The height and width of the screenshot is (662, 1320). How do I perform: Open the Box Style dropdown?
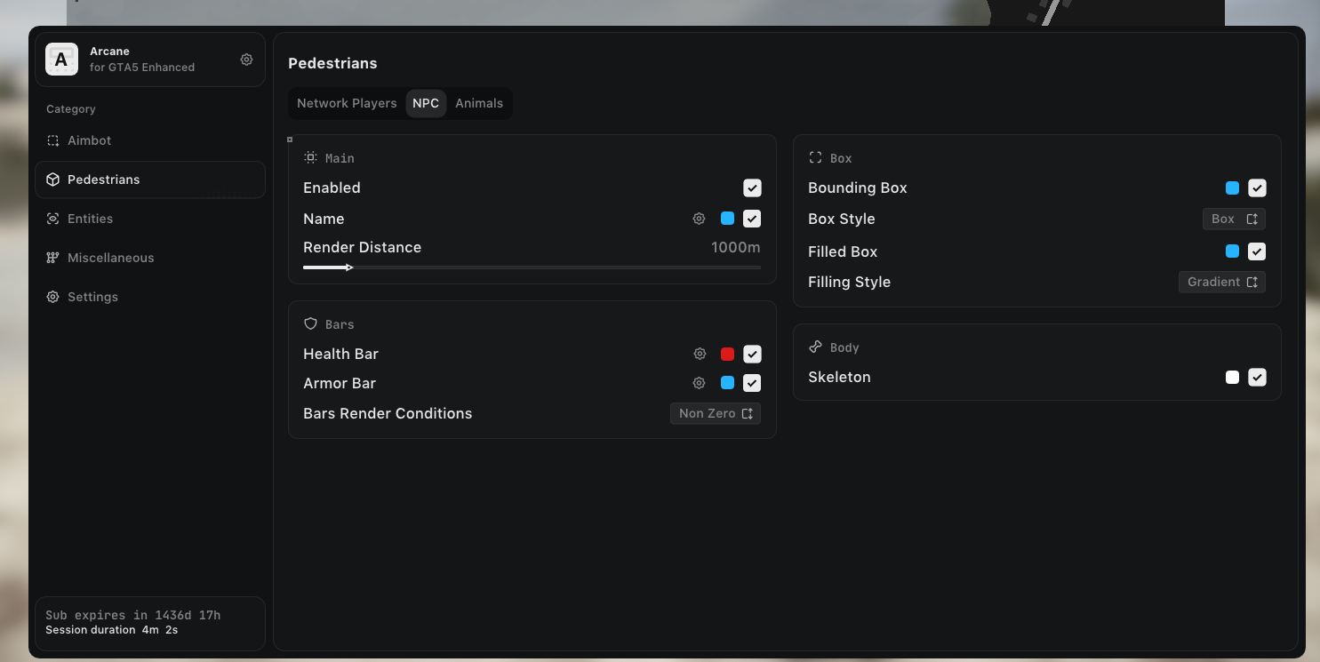[x=1234, y=219]
